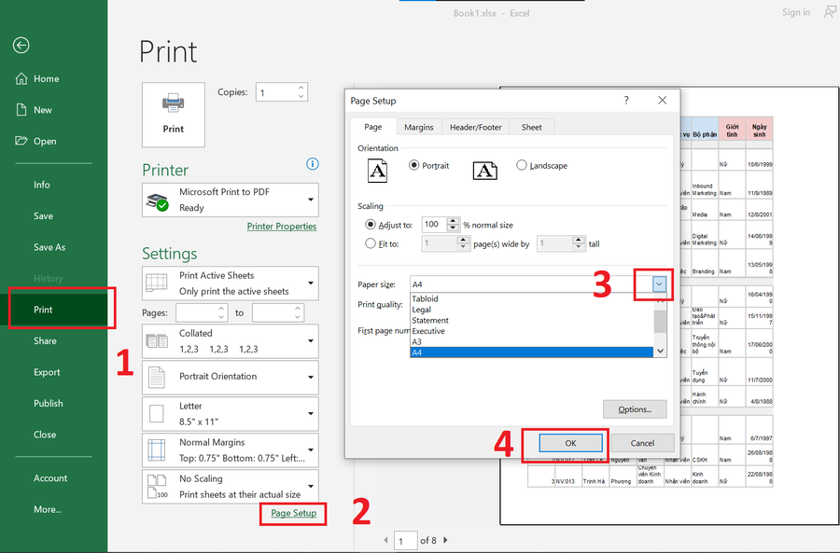840x553 pixels.
Task: Click the landscape page orientation icon
Action: (x=484, y=171)
